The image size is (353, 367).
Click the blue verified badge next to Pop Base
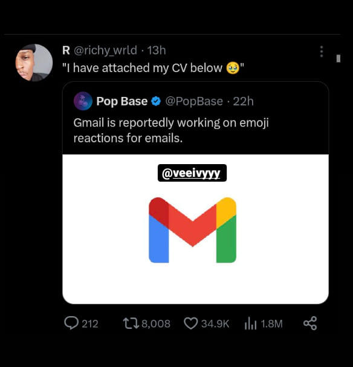point(156,101)
